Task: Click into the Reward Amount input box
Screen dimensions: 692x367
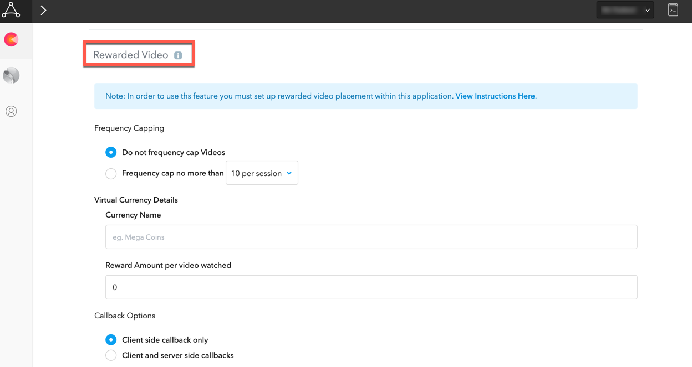Action: [371, 287]
